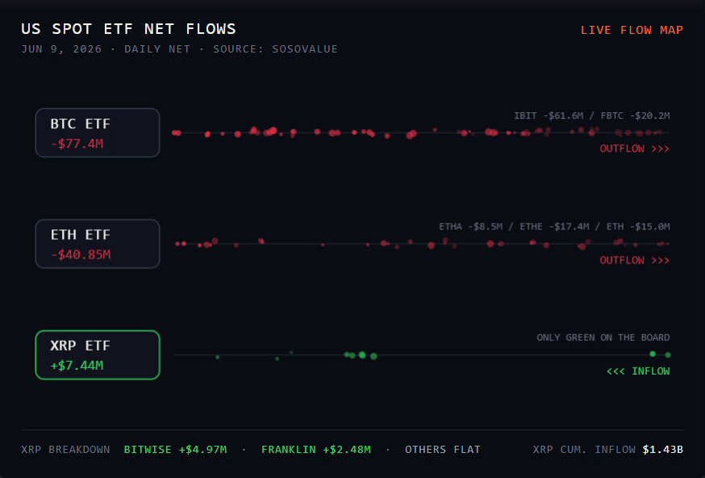Select the XRP ETF card
This screenshot has height=478, width=705.
coord(98,355)
